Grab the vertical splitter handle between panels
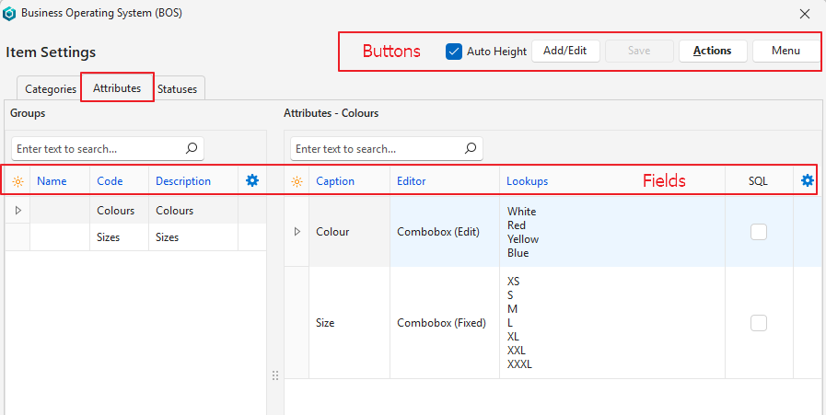 tap(274, 375)
